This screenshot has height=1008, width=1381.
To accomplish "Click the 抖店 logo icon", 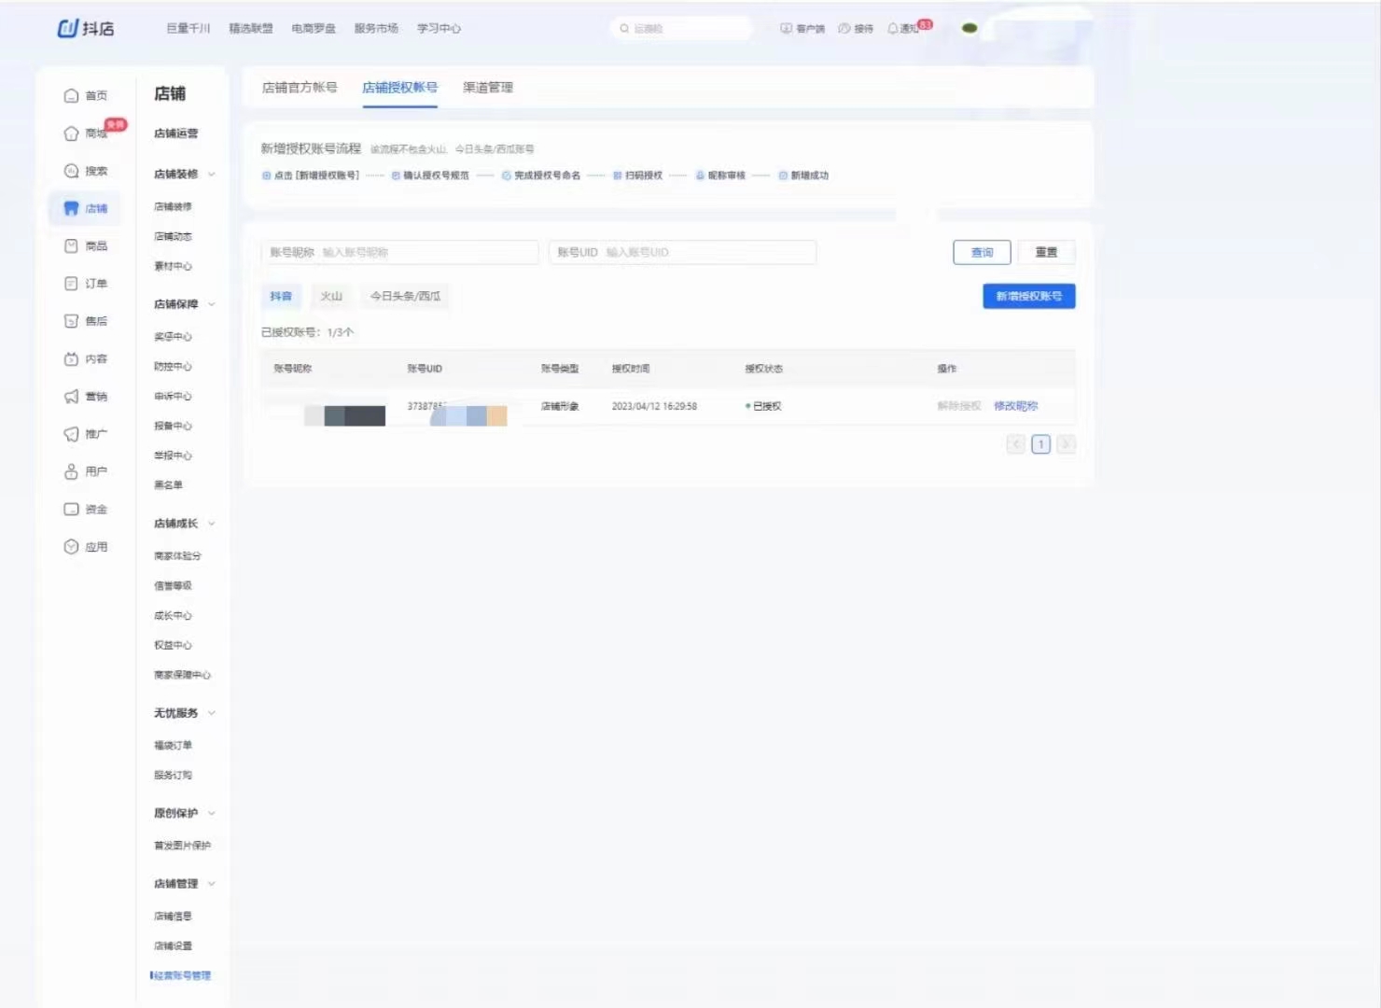I will [67, 29].
